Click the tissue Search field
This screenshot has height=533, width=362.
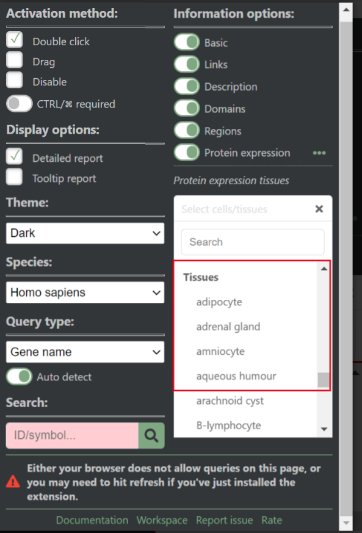(x=253, y=242)
